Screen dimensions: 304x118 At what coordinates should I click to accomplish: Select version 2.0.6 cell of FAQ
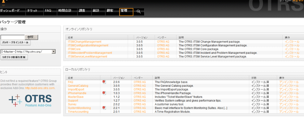pos(116,82)
